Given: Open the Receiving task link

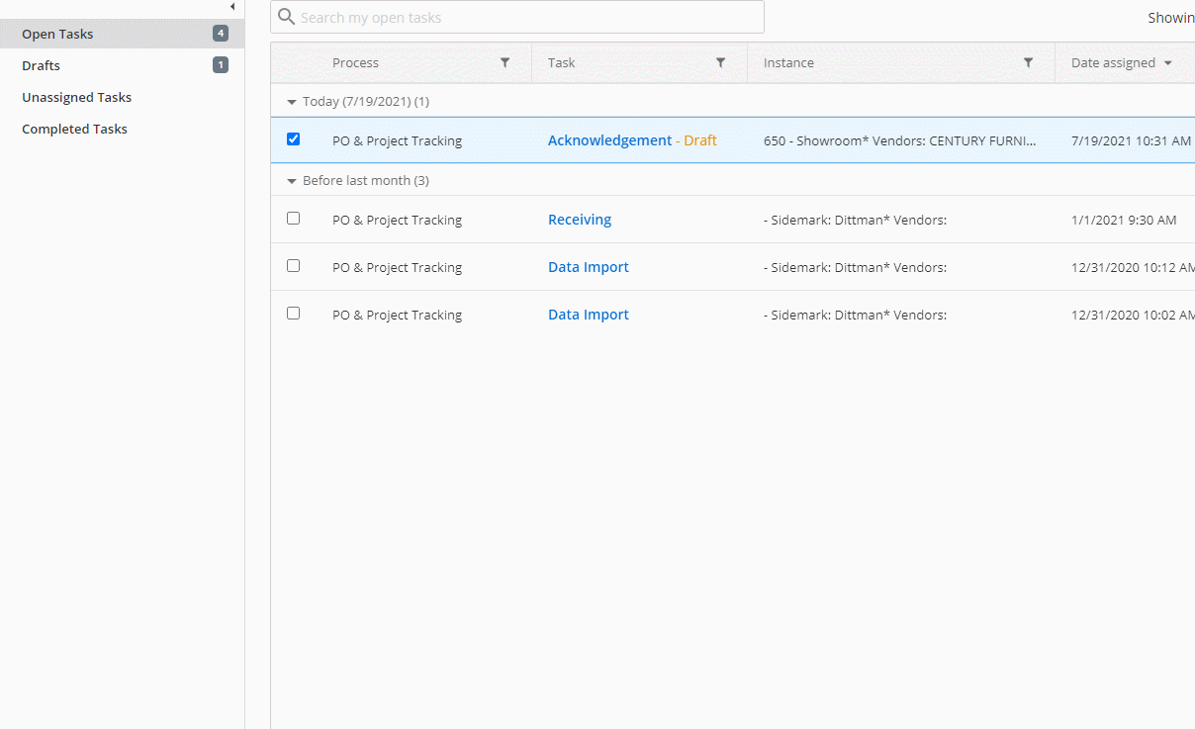Looking at the screenshot, I should pos(580,220).
